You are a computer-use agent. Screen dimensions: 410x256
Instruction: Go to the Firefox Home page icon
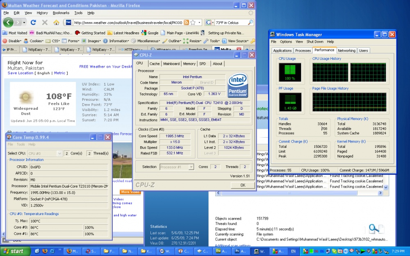[x=56, y=23]
